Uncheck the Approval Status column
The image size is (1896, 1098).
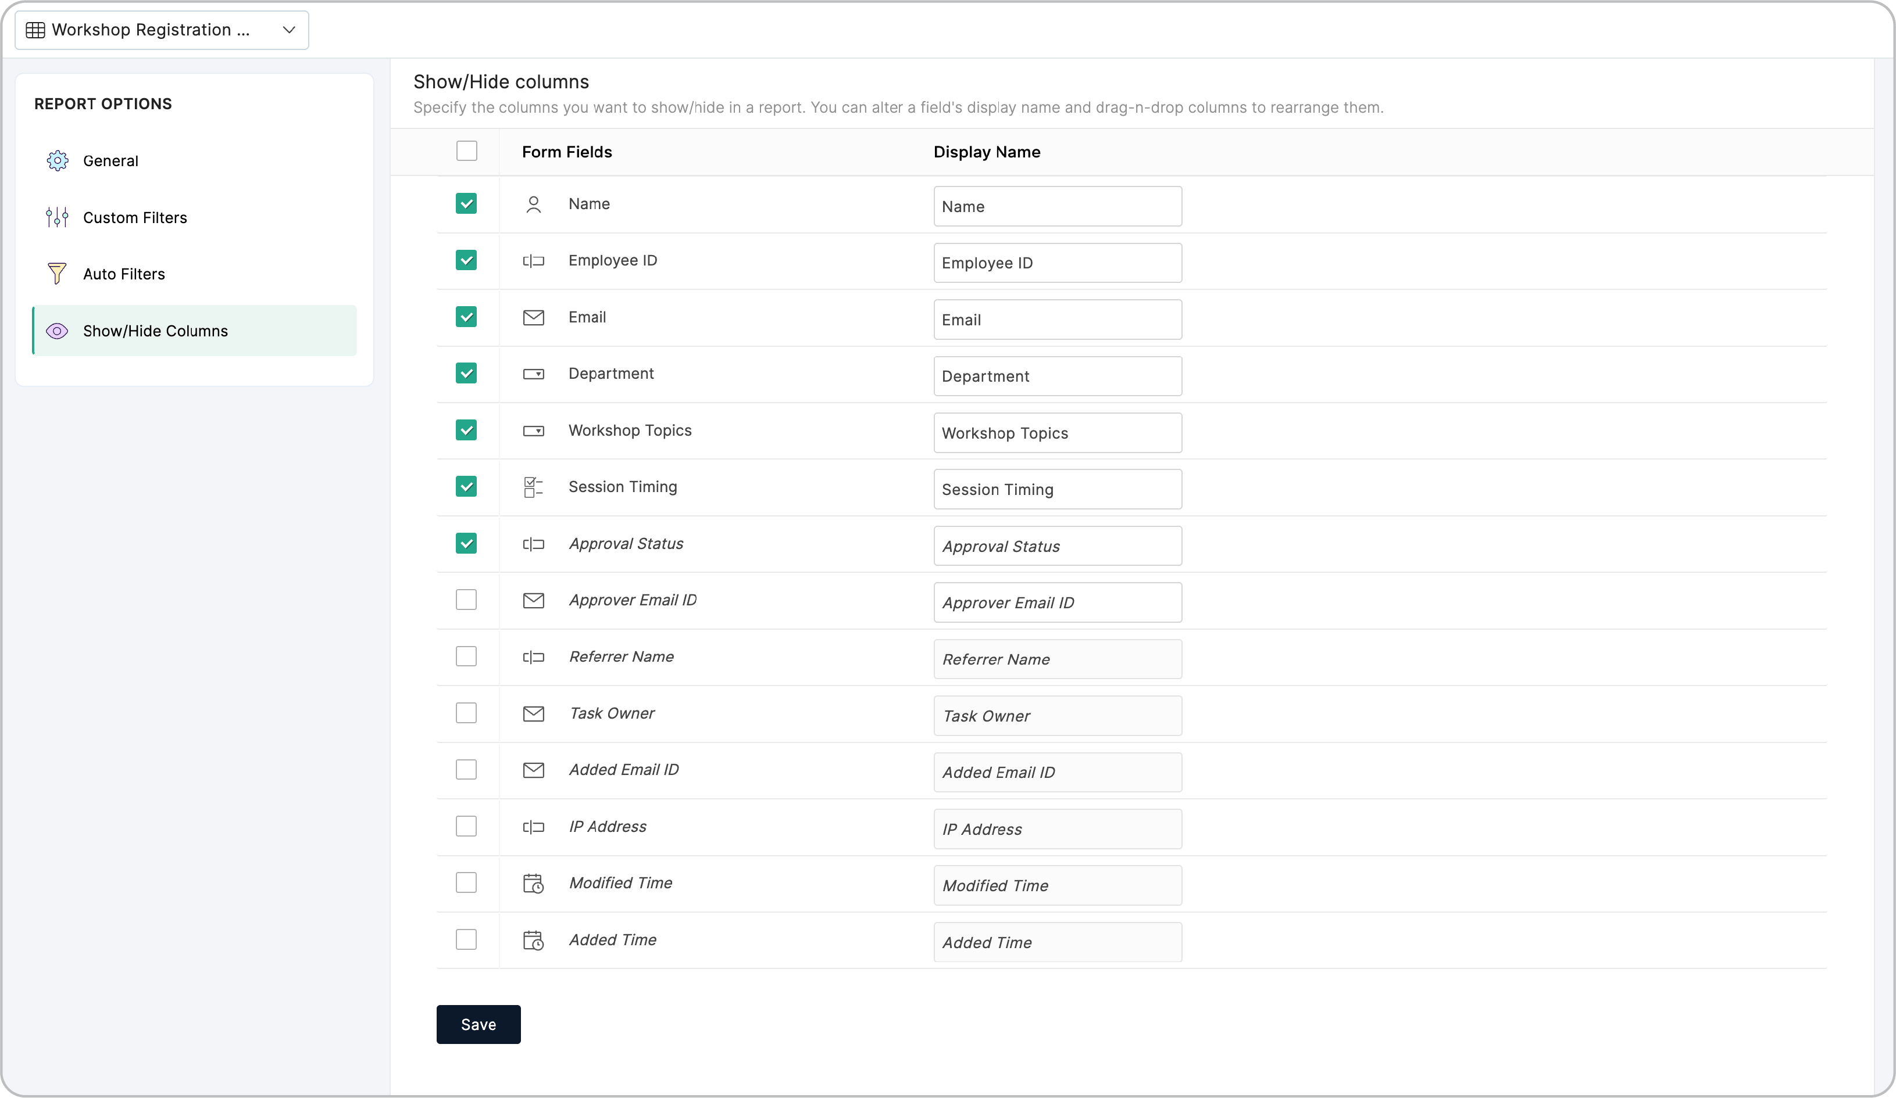tap(466, 543)
